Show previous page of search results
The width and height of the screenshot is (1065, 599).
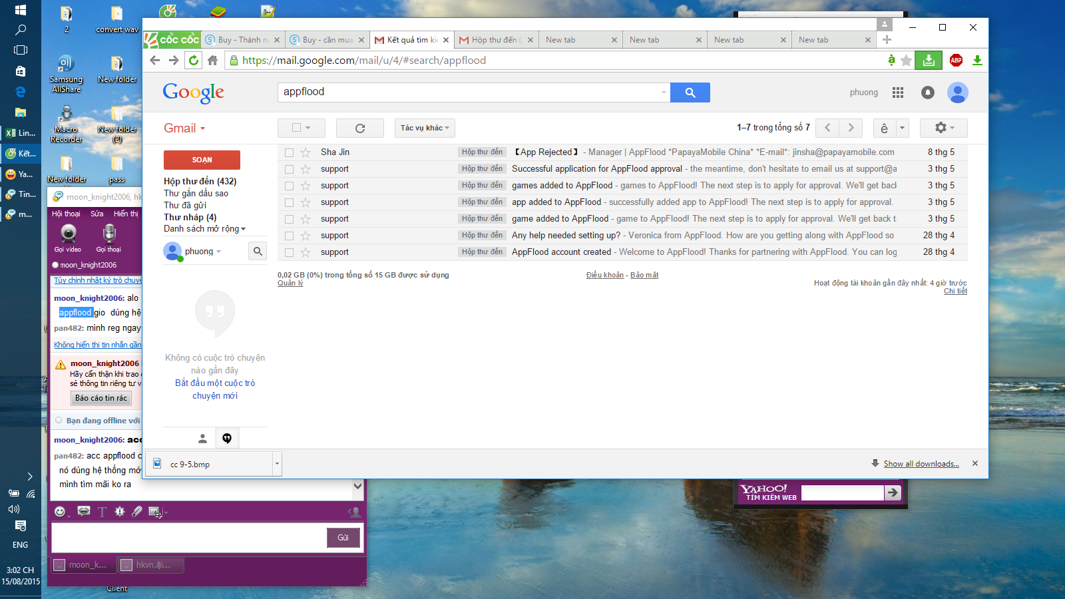(827, 128)
